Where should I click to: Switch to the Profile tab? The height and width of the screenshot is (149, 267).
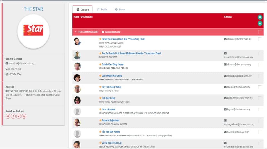pos(102,9)
